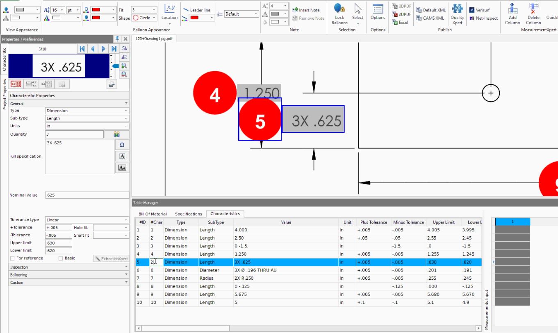
Task: Open the Ω special symbols panel
Action: (x=122, y=144)
